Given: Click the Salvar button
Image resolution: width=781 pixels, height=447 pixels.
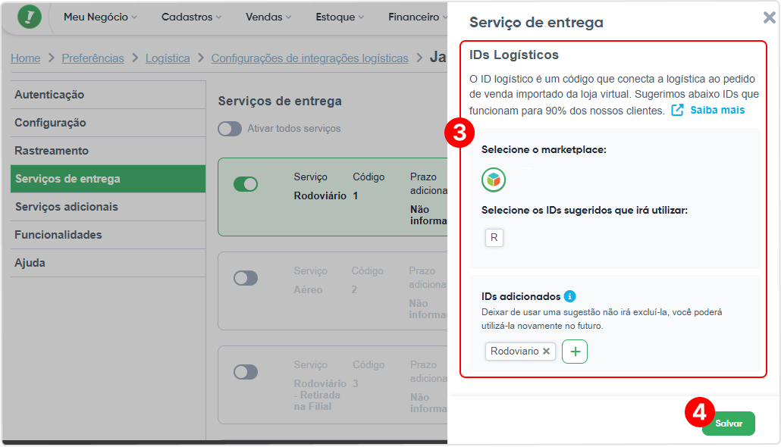Looking at the screenshot, I should 728,424.
